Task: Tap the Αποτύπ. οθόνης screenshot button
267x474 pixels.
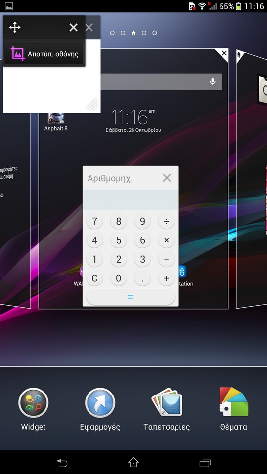Action: (44, 54)
